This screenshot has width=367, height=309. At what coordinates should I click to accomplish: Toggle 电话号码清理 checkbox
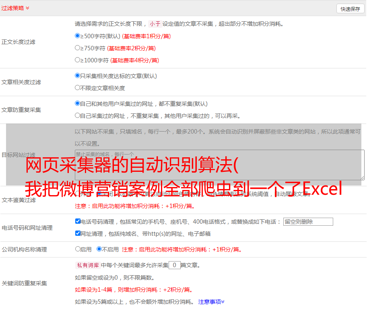78,221
